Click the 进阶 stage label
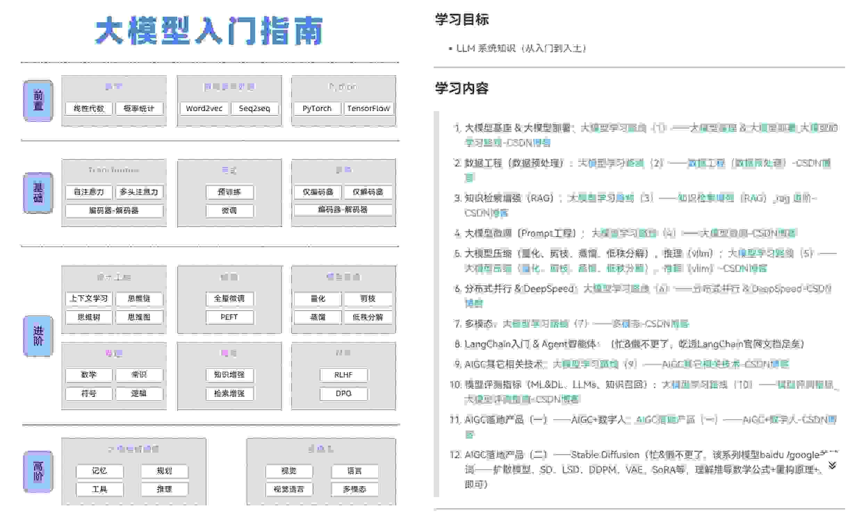 pos(38,336)
